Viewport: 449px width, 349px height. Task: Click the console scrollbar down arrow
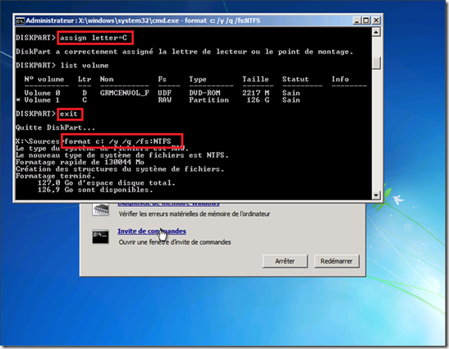(376, 195)
